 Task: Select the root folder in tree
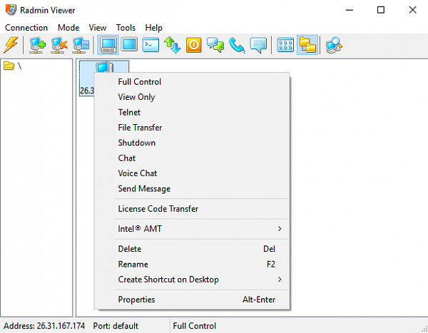tap(13, 66)
